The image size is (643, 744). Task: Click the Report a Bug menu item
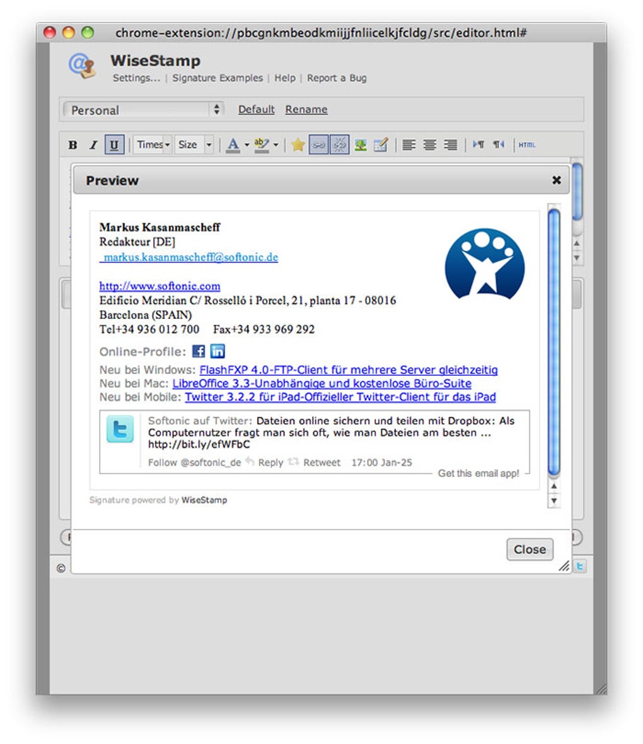337,78
